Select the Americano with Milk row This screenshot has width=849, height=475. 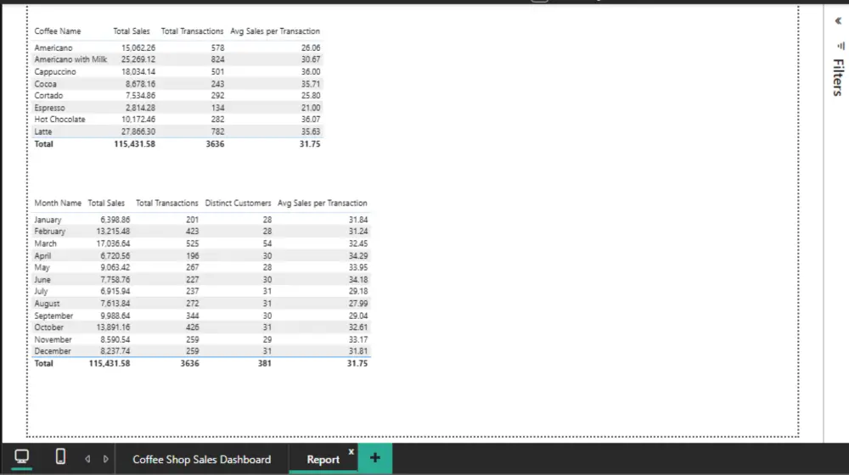pos(177,59)
